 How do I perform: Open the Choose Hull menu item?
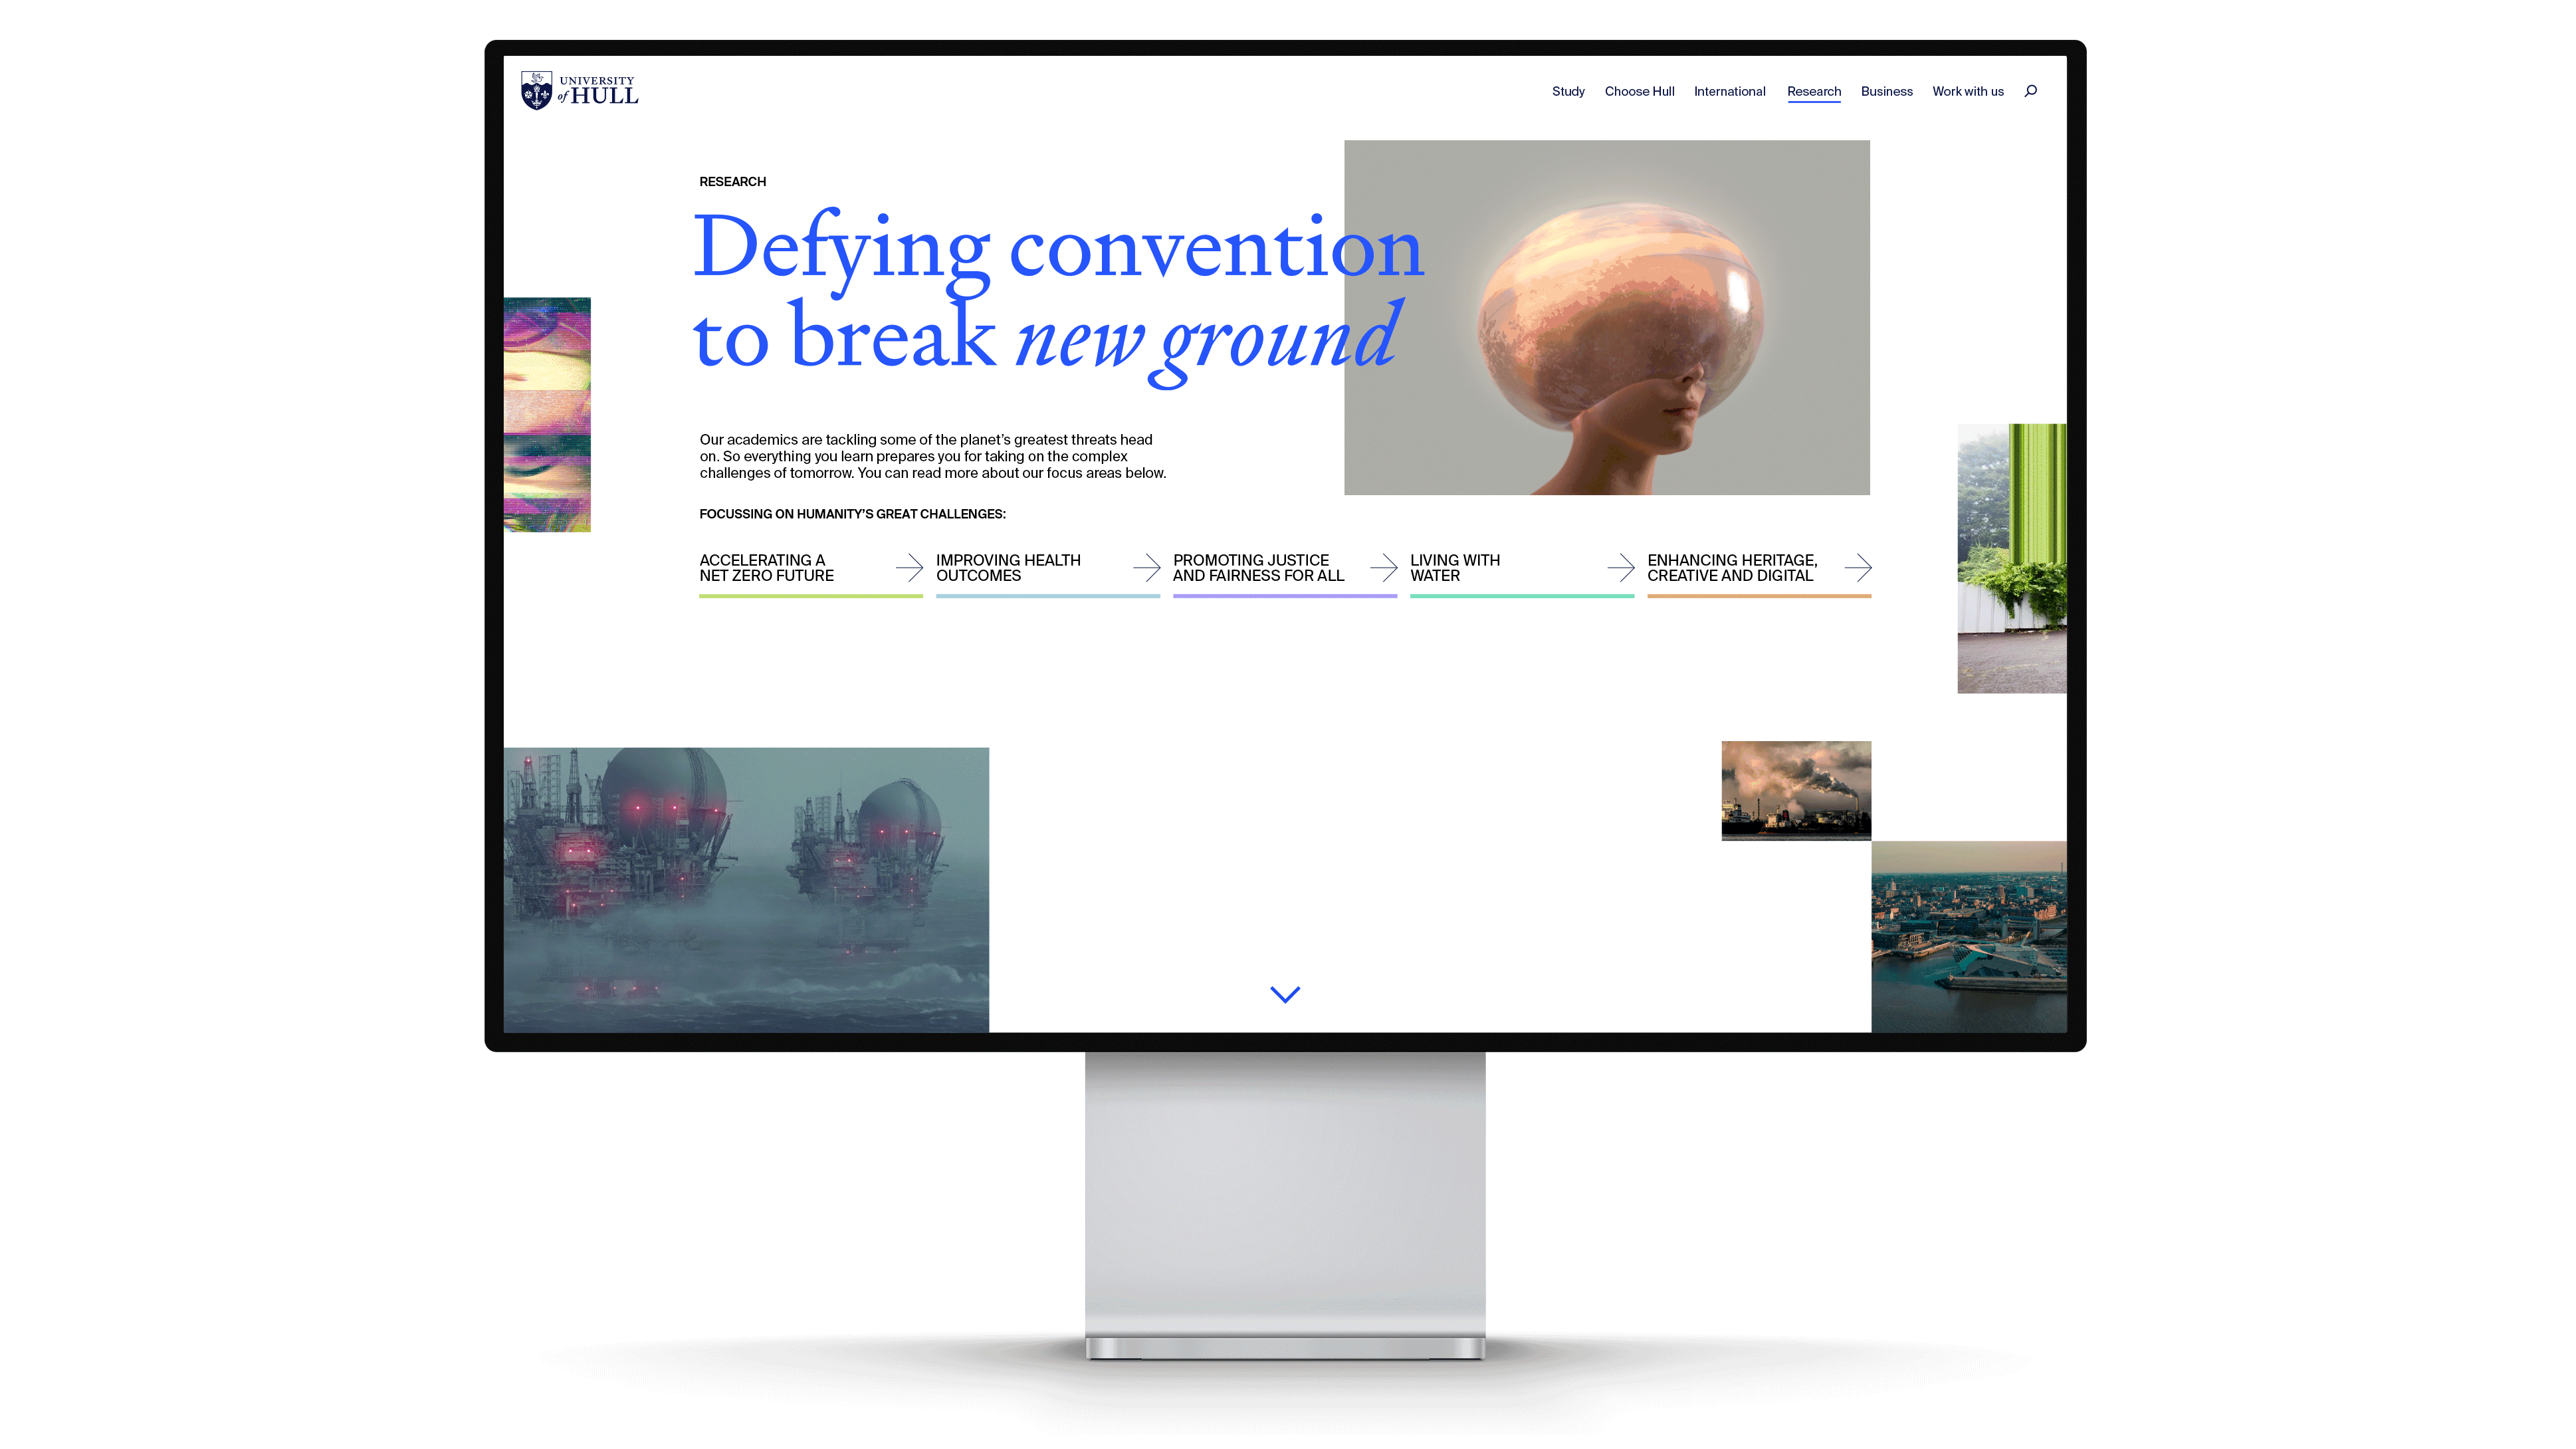point(1639,91)
